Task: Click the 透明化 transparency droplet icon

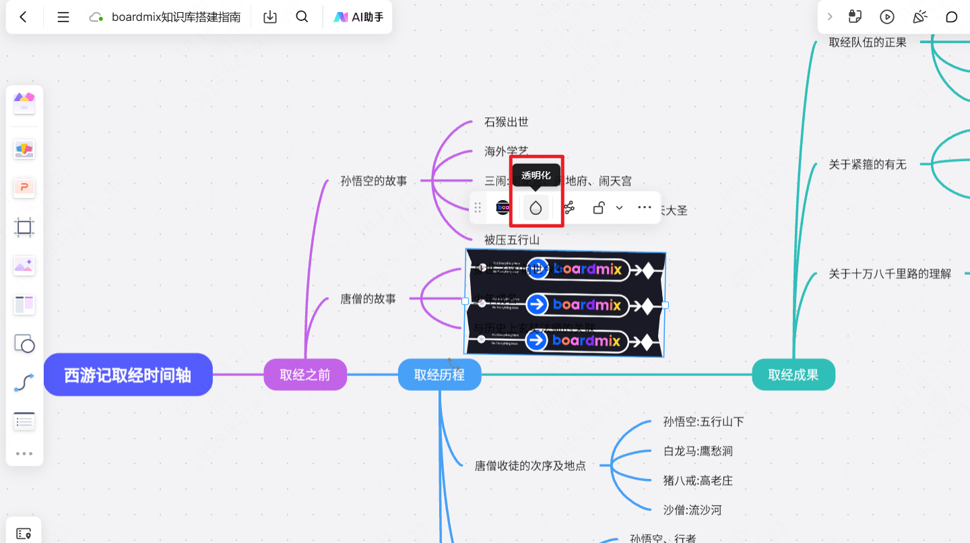Action: pos(536,208)
